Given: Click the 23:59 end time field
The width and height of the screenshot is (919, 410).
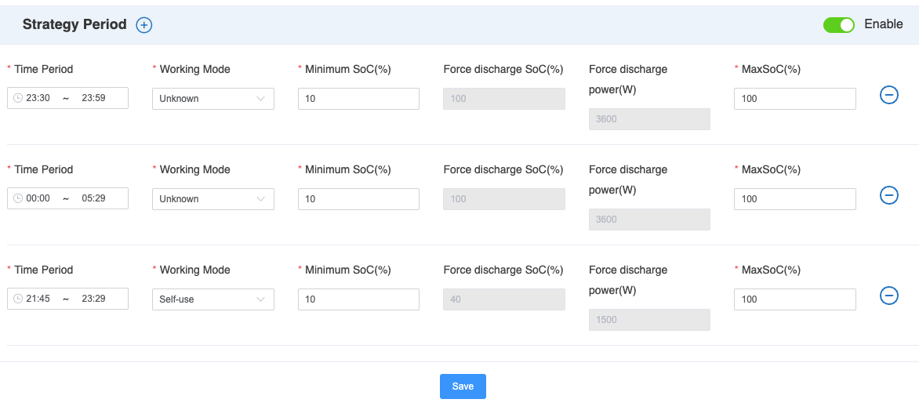Looking at the screenshot, I should (94, 99).
